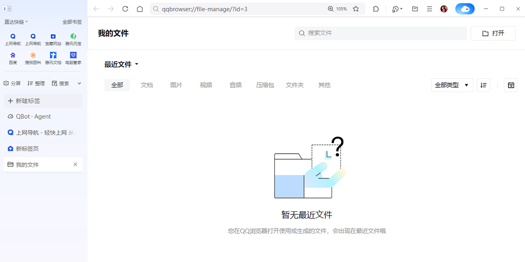This screenshot has width=525, height=262.
Task: Open the 百度 shortcut
Action: pyautogui.click(x=13, y=58)
